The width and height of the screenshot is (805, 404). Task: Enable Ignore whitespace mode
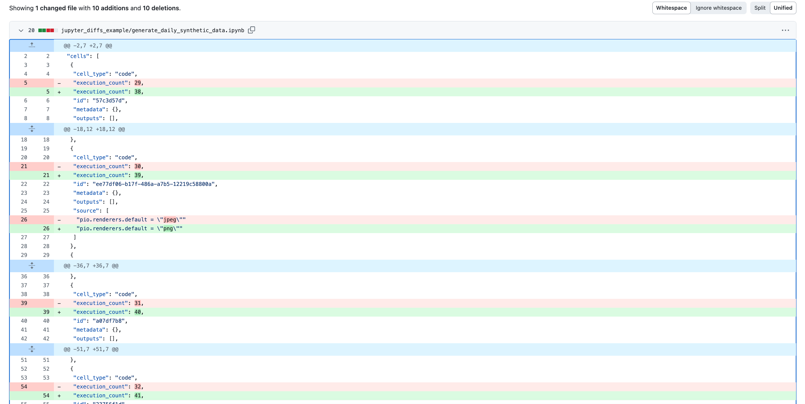(718, 8)
